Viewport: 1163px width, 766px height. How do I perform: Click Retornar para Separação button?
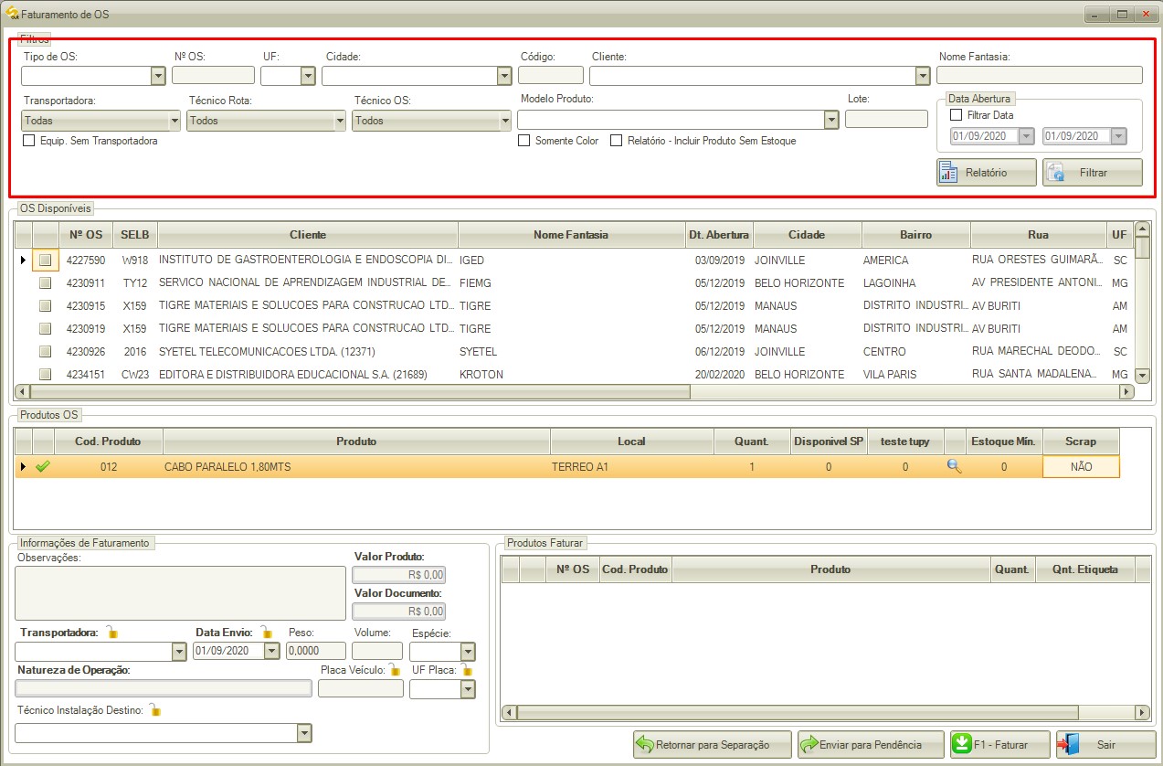pos(713,745)
